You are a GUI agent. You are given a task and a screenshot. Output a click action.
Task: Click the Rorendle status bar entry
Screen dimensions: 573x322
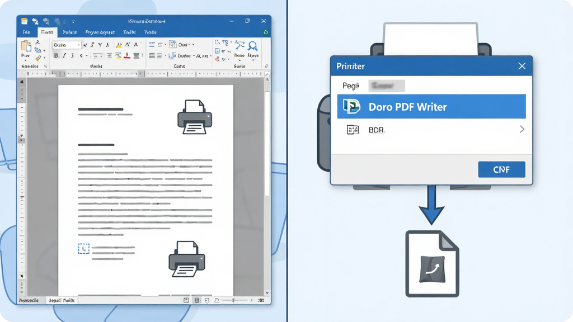pos(29,300)
